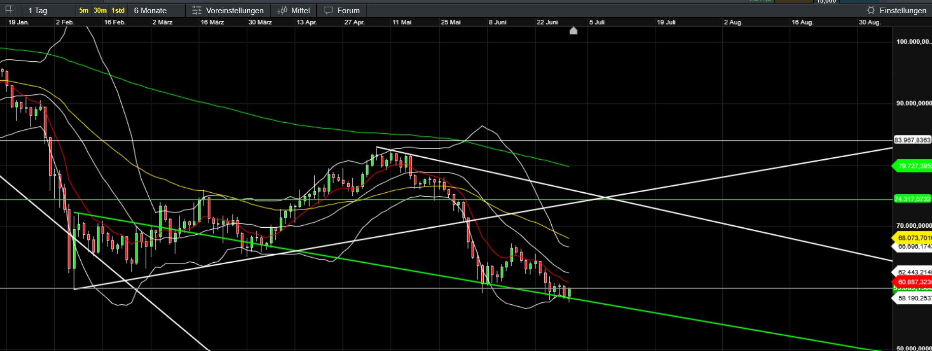Switch to the 5m timeframe

pyautogui.click(x=84, y=10)
